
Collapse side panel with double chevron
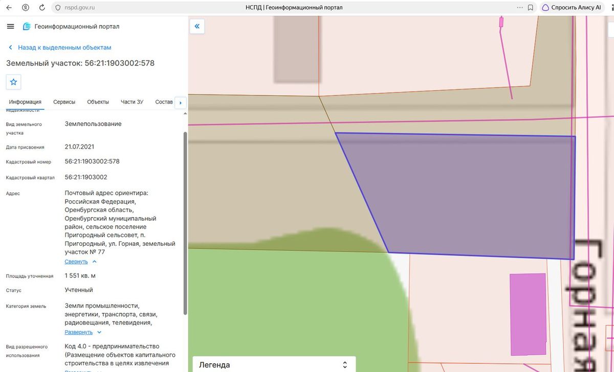pos(197,27)
